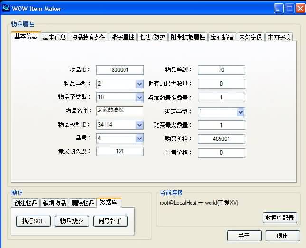Open the 附带技能属性 tab
The width and height of the screenshot is (306, 248).
coord(188,37)
